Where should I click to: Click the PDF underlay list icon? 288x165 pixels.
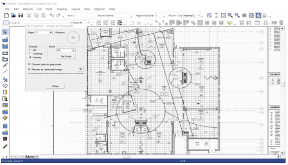[120, 23]
